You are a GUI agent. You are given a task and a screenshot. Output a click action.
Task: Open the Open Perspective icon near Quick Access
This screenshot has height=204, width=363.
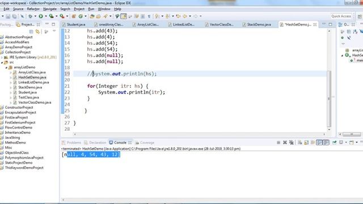click(x=360, y=16)
